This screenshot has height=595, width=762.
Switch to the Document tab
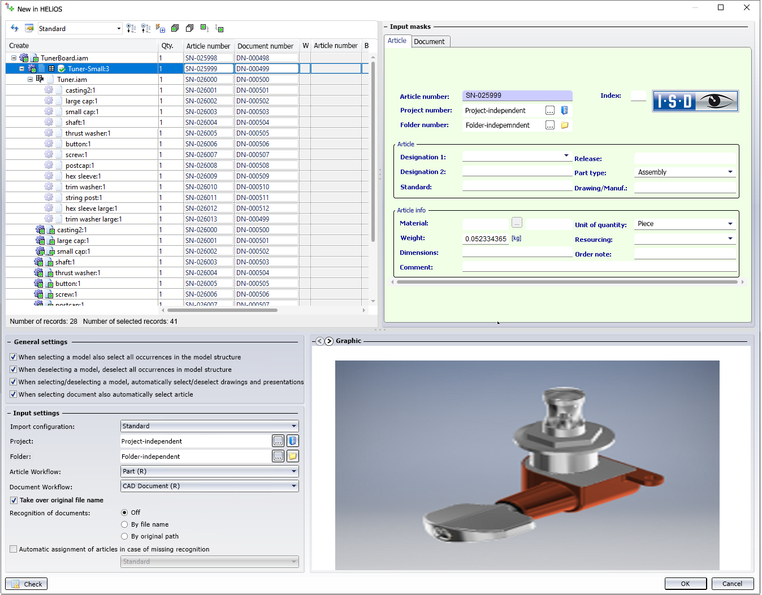(x=429, y=41)
